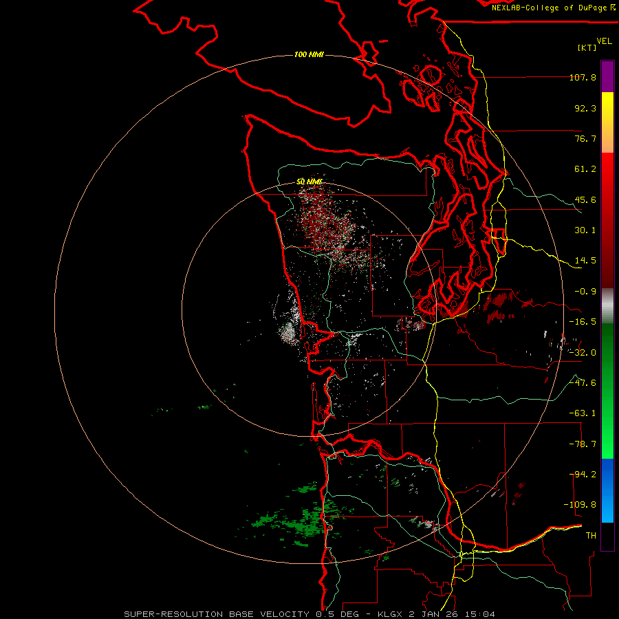Click the VEL legend heading
619x619 pixels.
pyautogui.click(x=604, y=41)
